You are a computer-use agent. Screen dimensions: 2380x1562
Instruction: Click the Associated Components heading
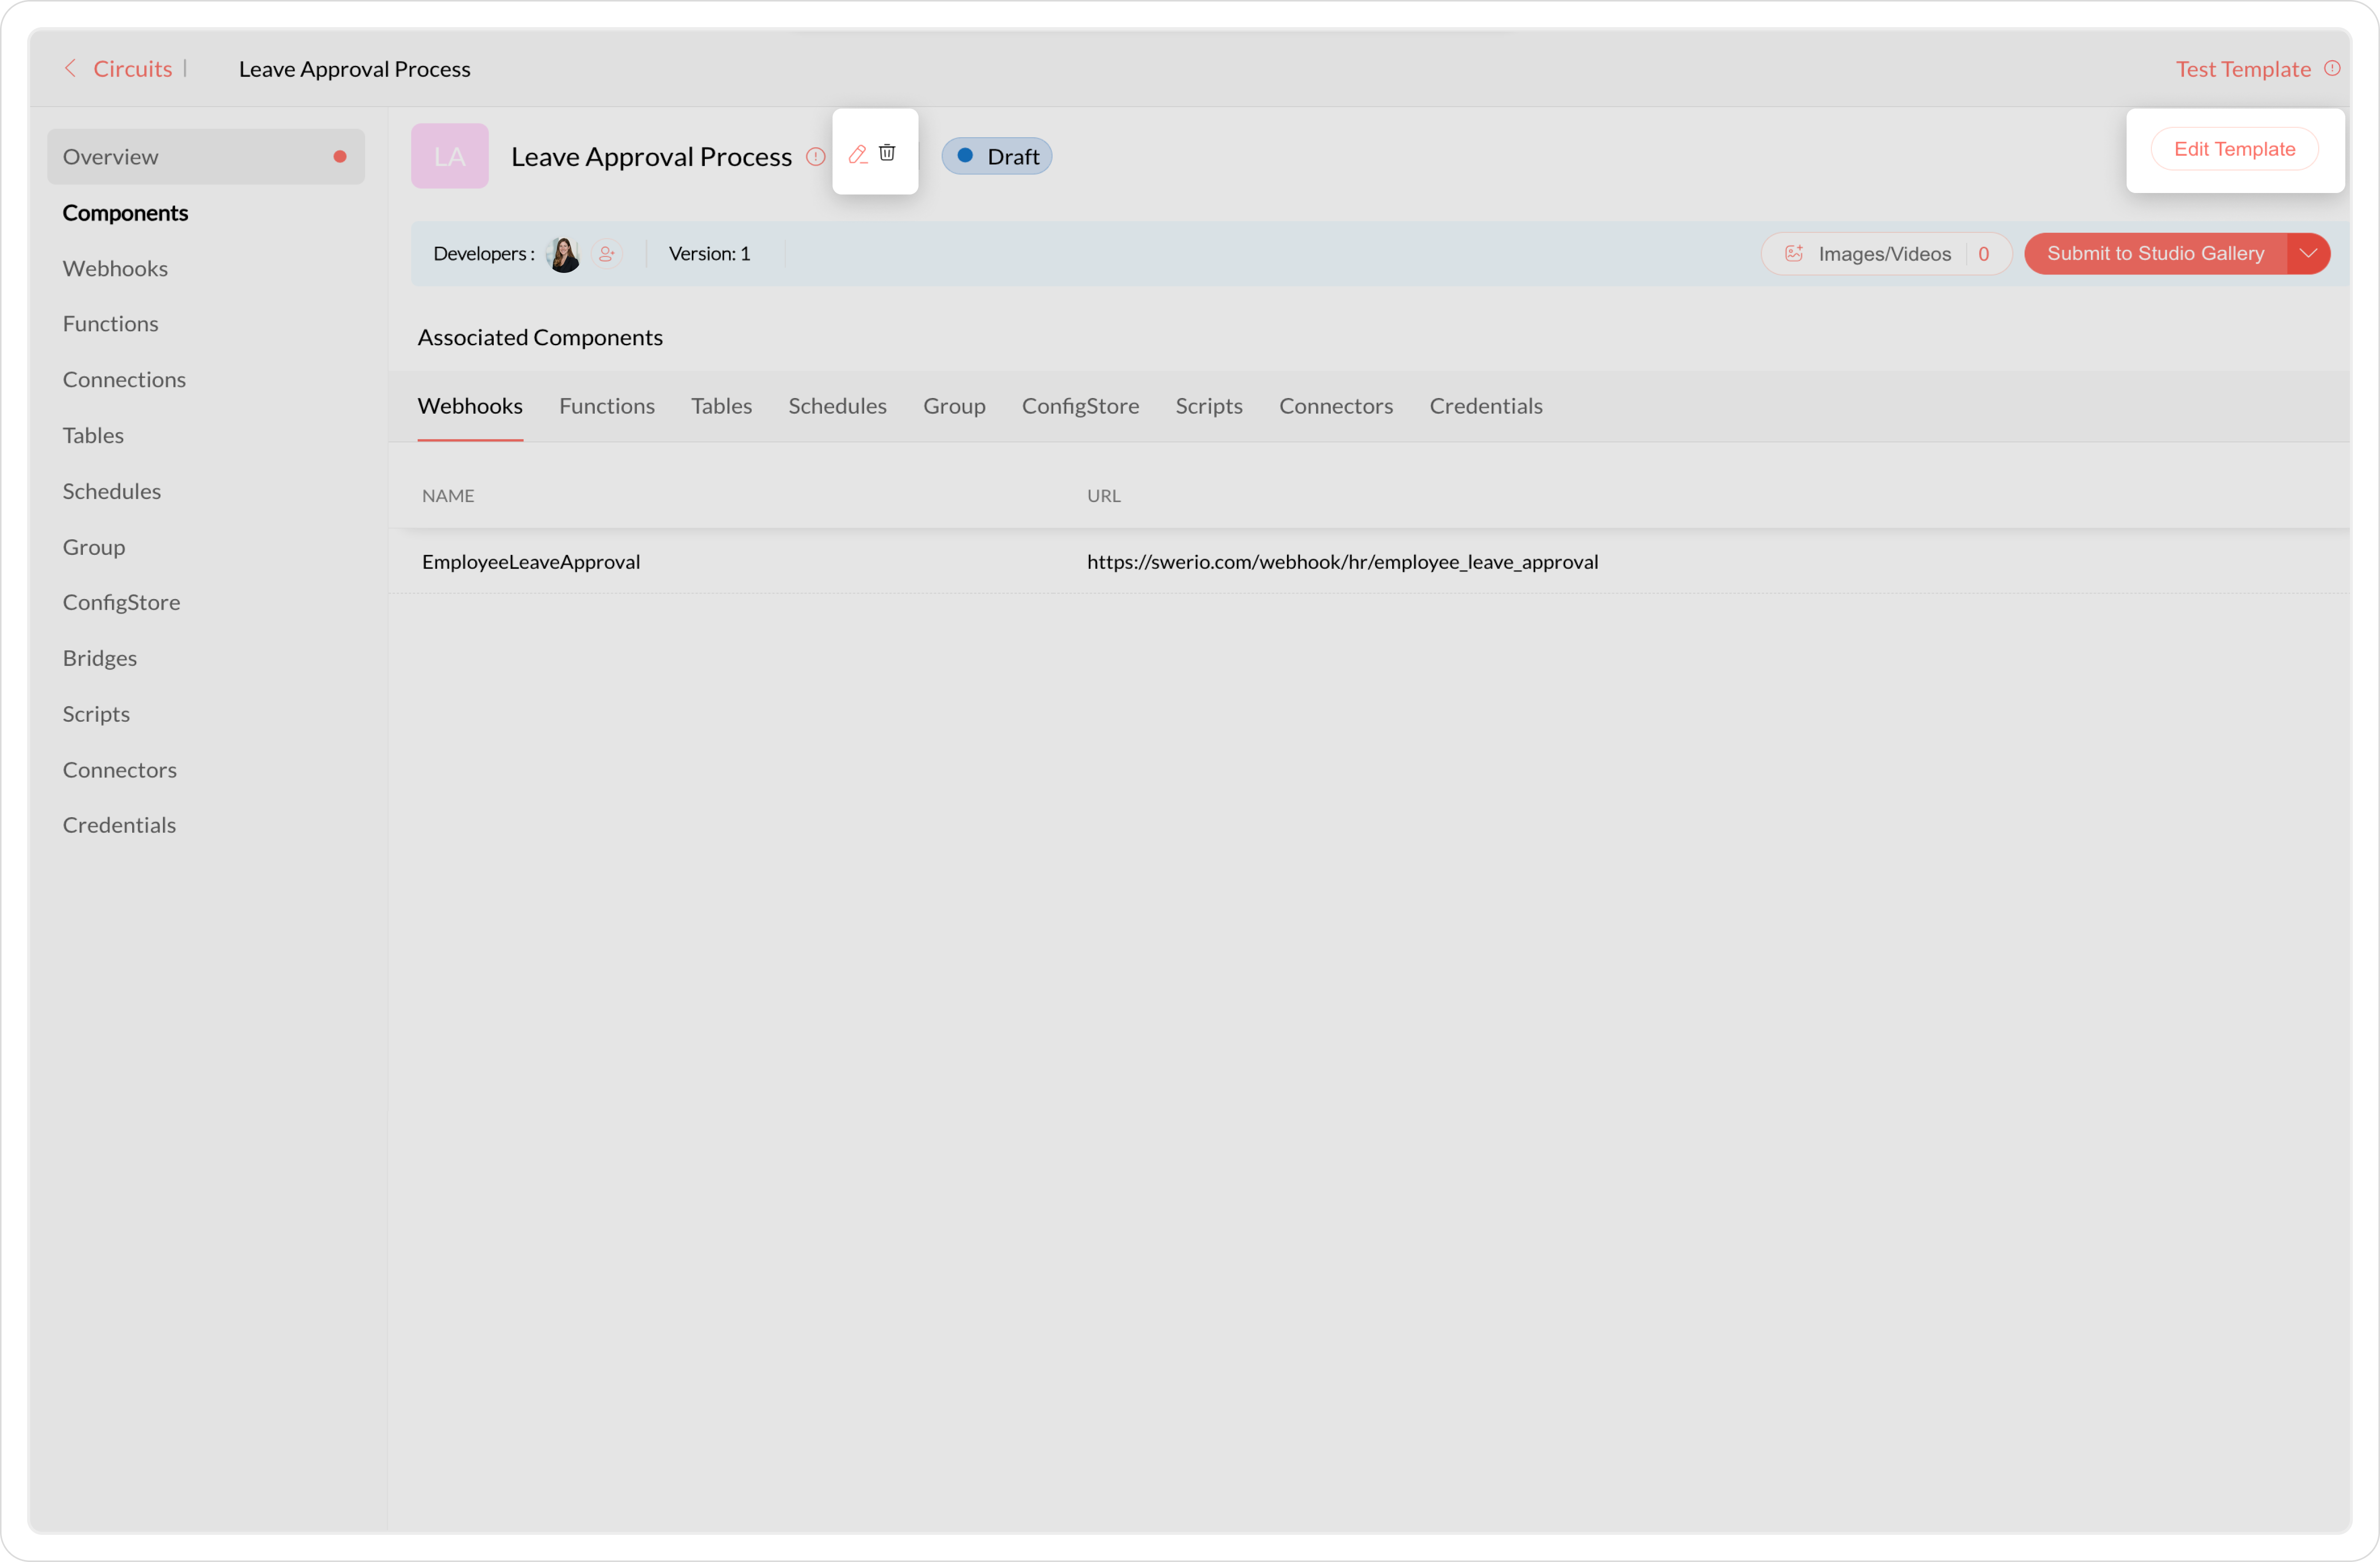(540, 337)
